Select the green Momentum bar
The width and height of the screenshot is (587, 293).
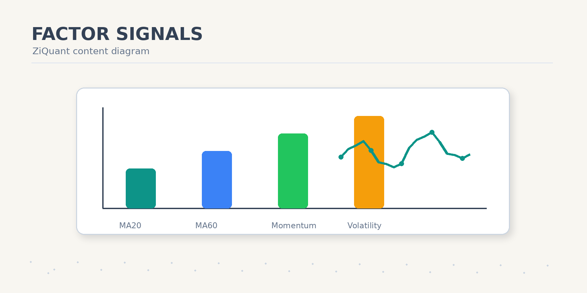coord(293,171)
